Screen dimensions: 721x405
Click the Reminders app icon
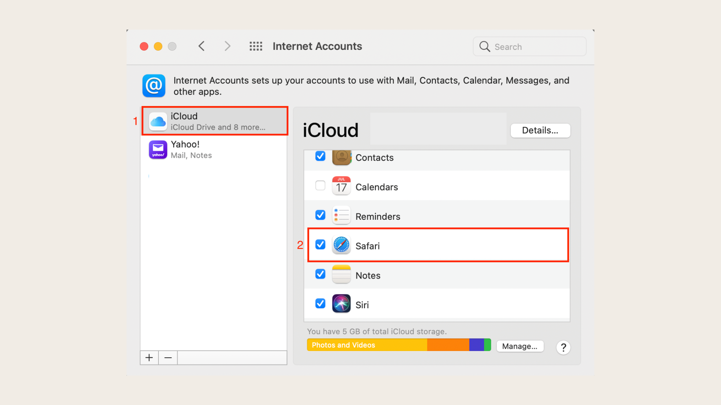click(x=341, y=215)
